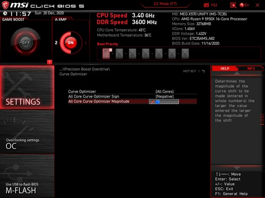Screen dimensions: 265x198
Task: Click the BIOS Ver E7C35AMS.A82 entry
Action: point(193,39)
